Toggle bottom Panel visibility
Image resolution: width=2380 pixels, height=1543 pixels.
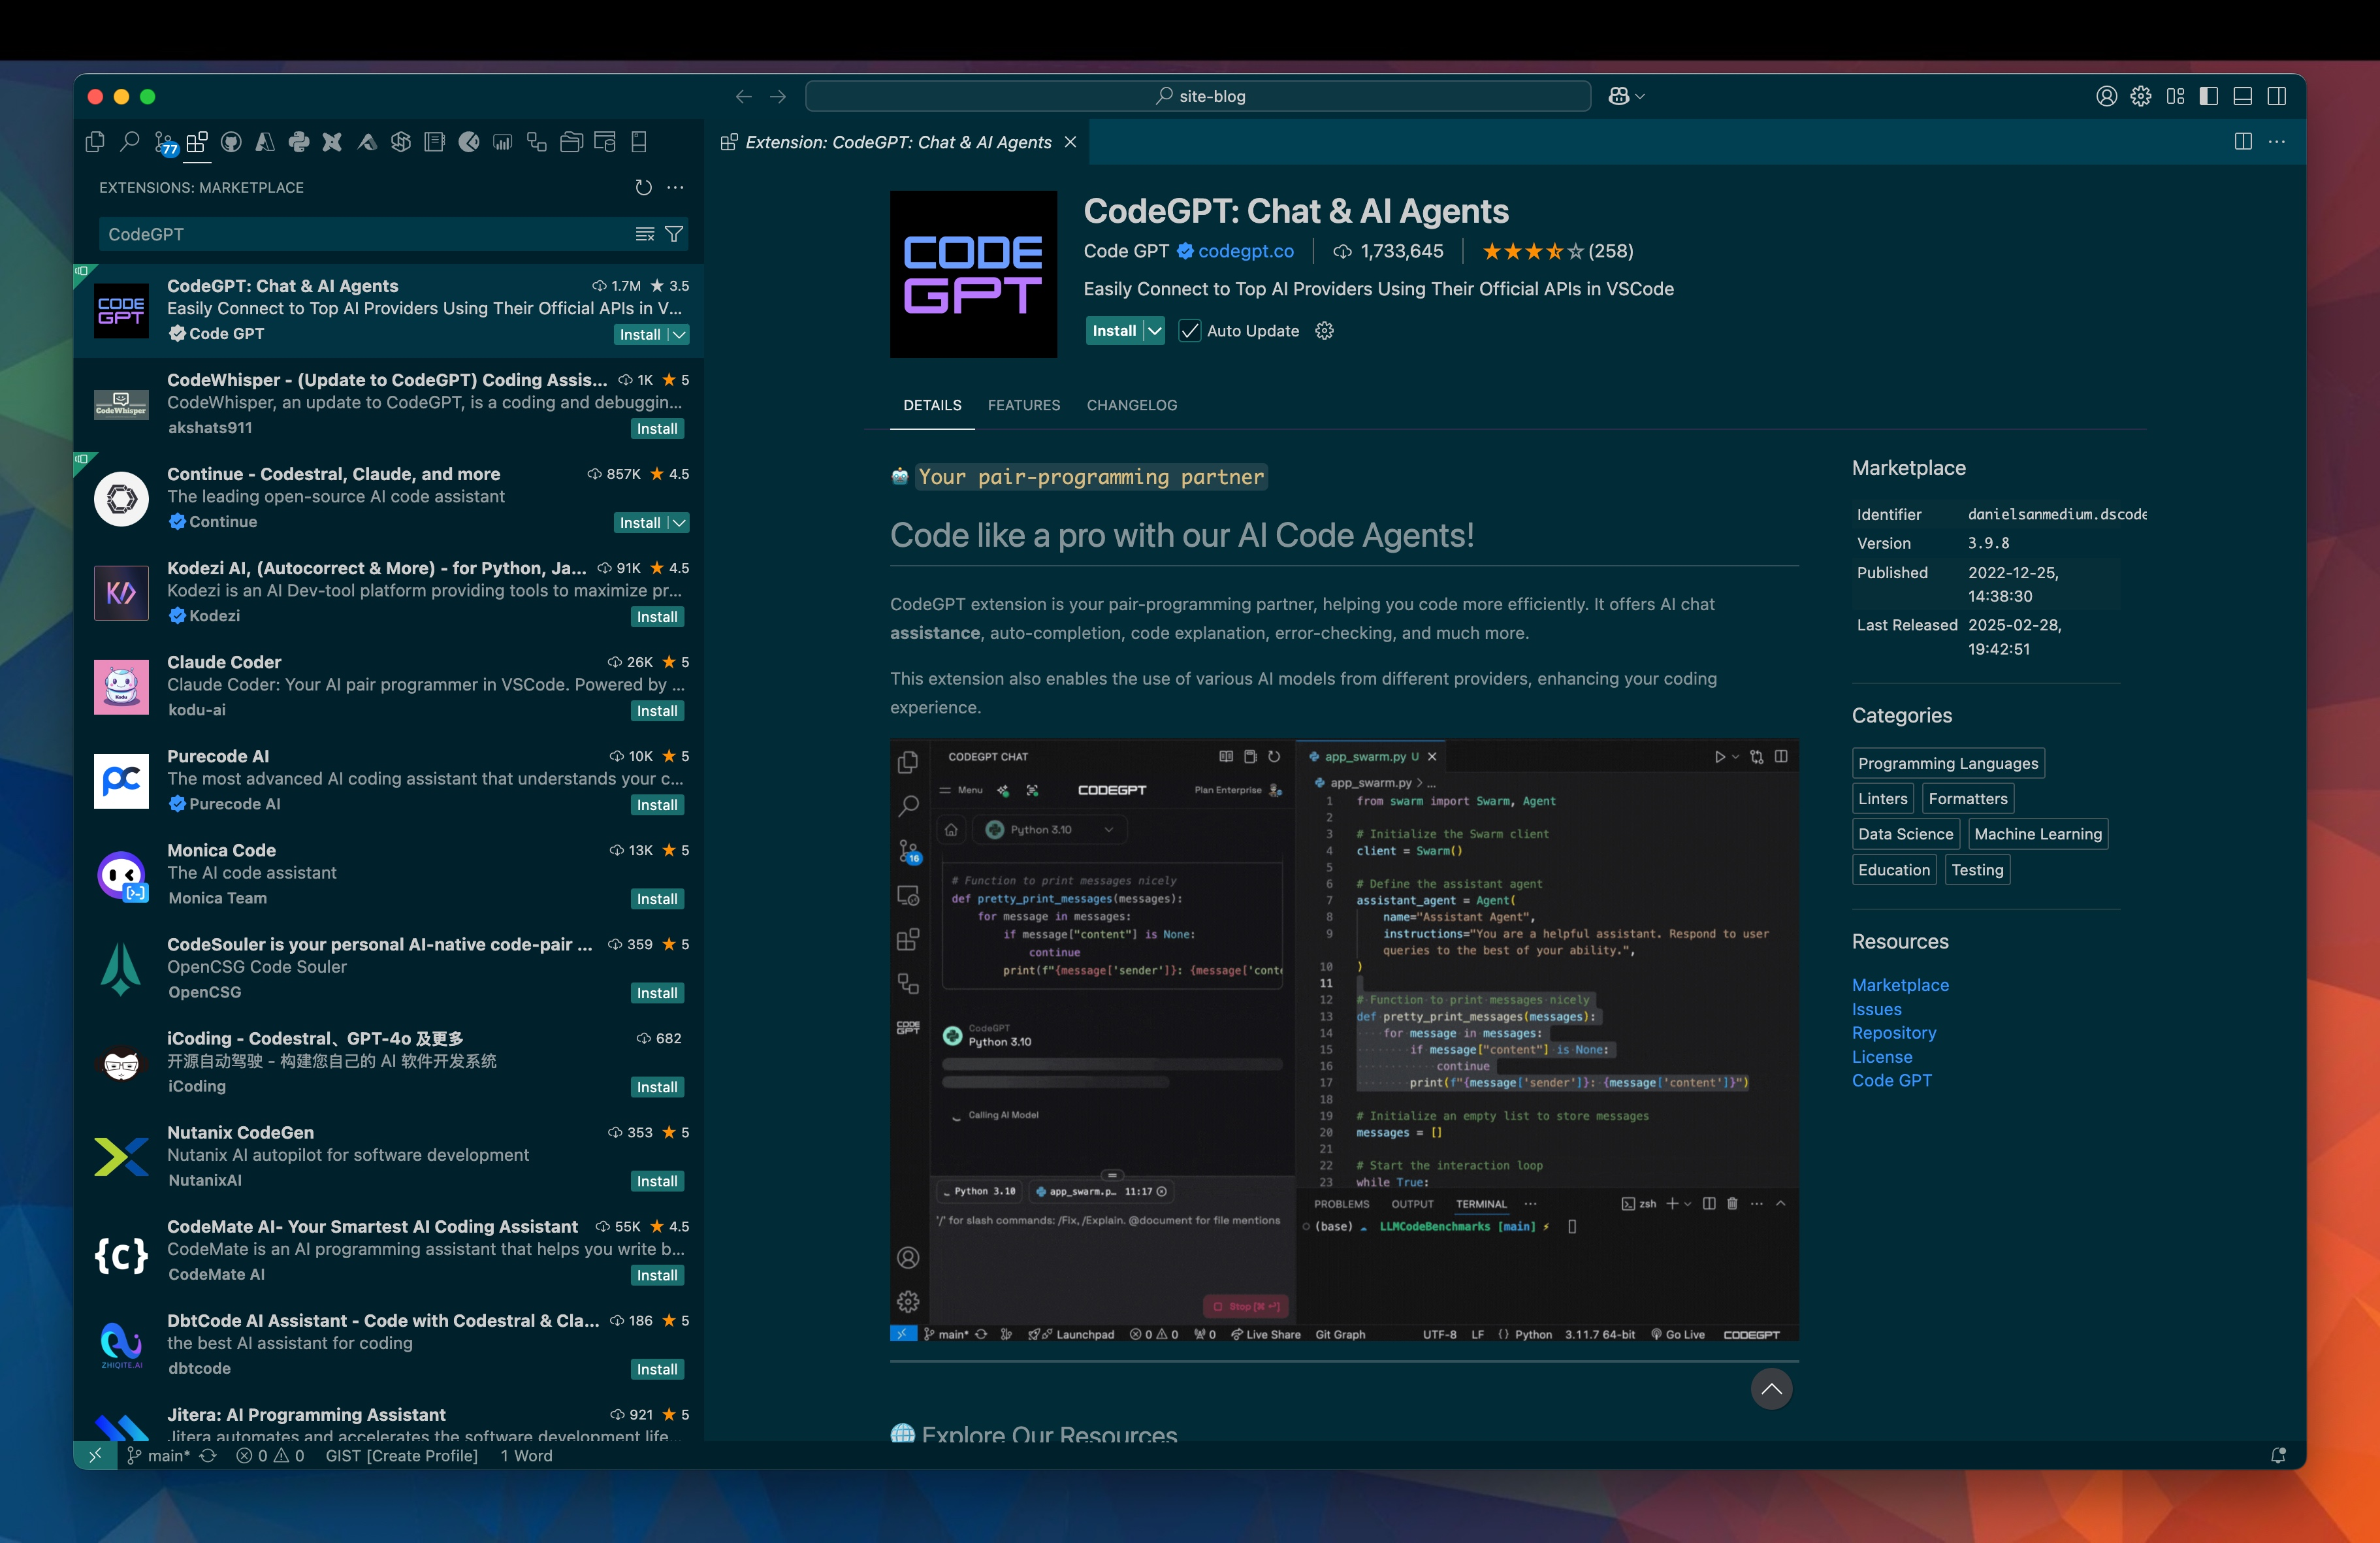coord(2243,96)
